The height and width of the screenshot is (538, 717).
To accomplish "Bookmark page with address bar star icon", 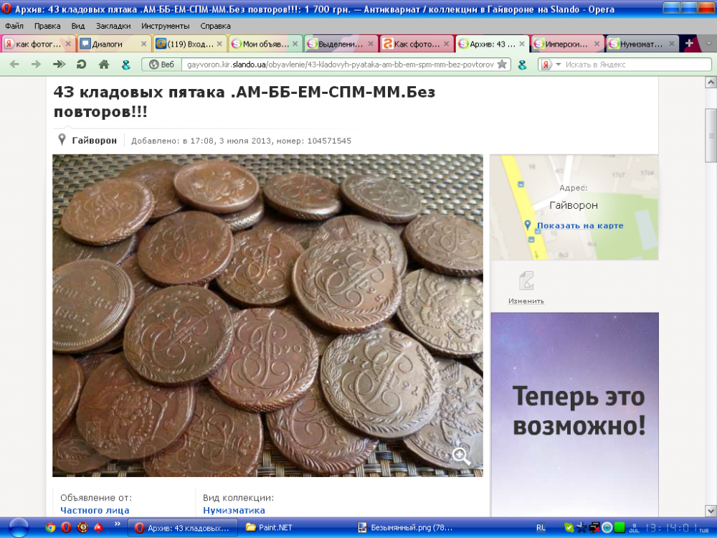I will 502,65.
